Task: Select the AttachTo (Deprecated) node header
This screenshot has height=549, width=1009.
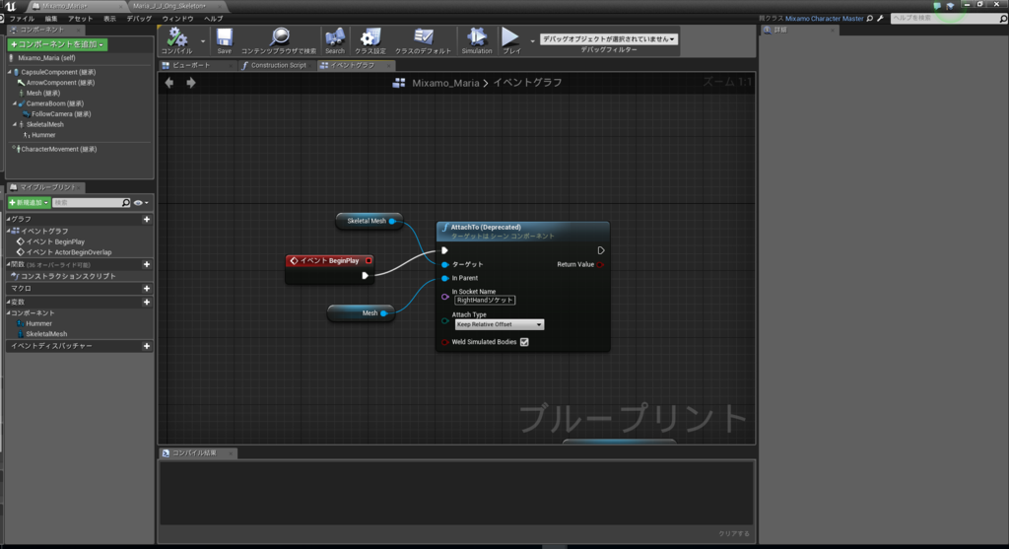Action: (522, 231)
